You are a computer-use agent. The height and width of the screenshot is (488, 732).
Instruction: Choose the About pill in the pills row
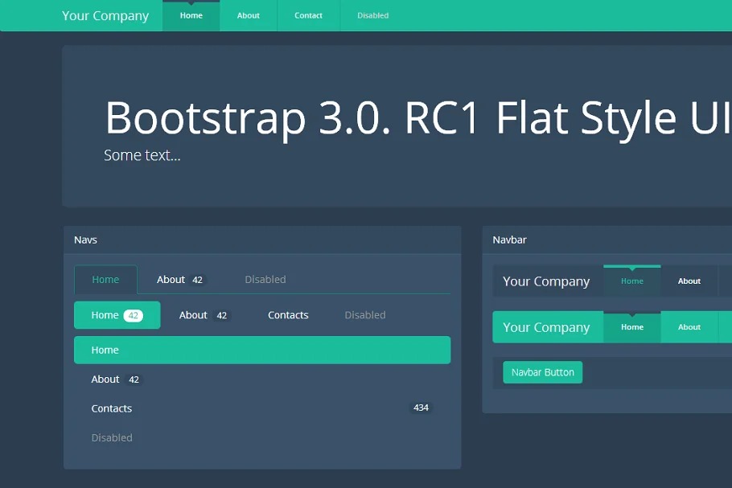point(203,315)
